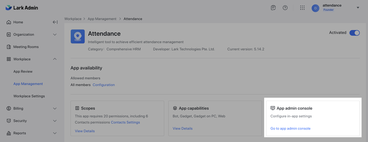Click the Contacts Settings link
Viewport: 368px width, 142px height.
click(x=125, y=122)
